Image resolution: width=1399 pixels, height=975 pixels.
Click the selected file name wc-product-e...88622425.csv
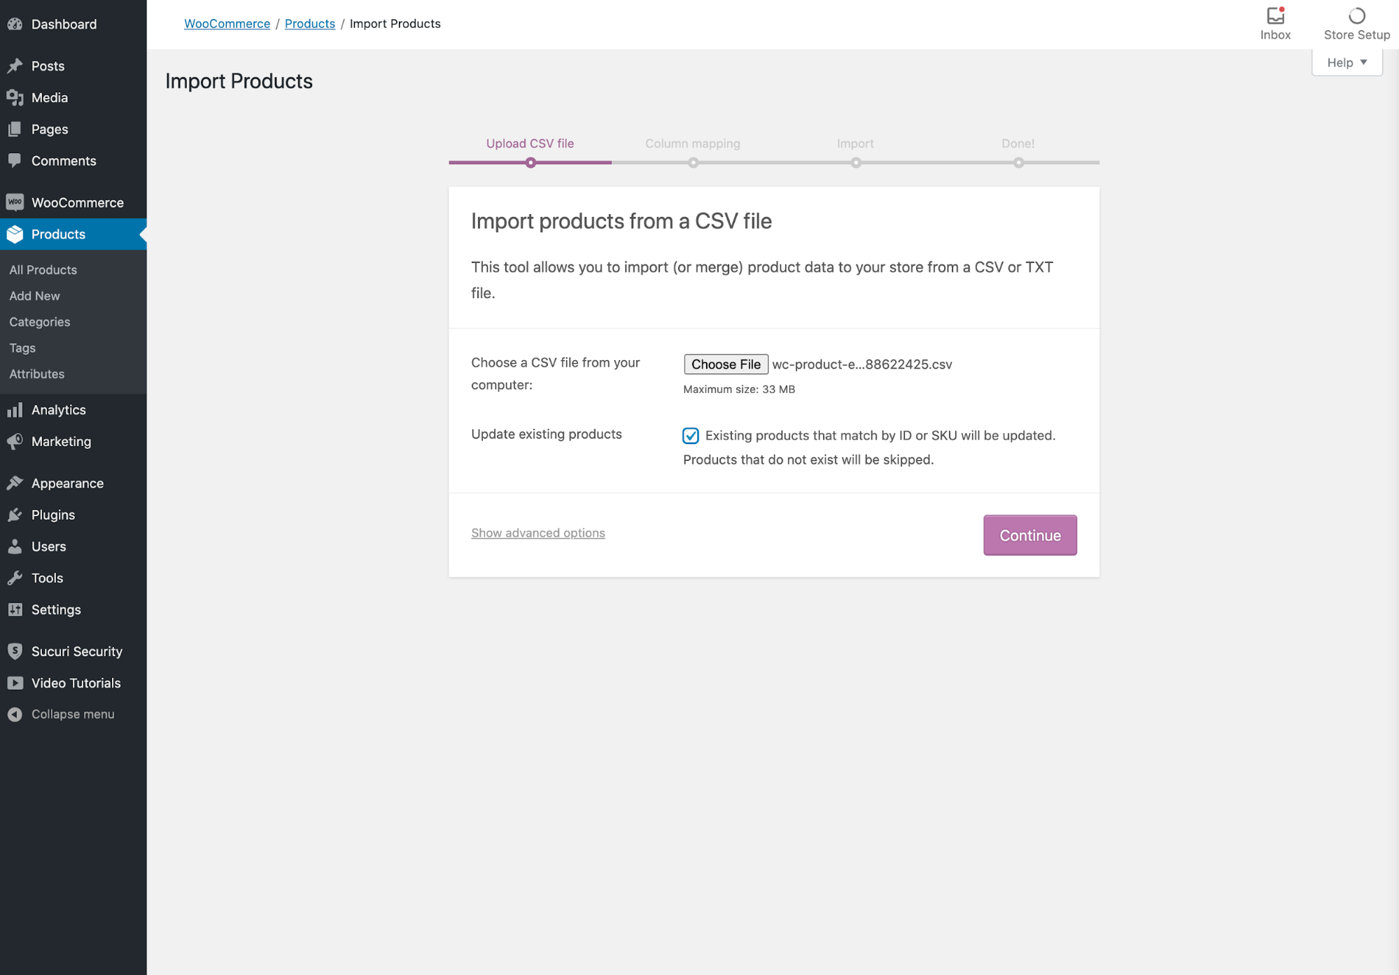pos(862,364)
